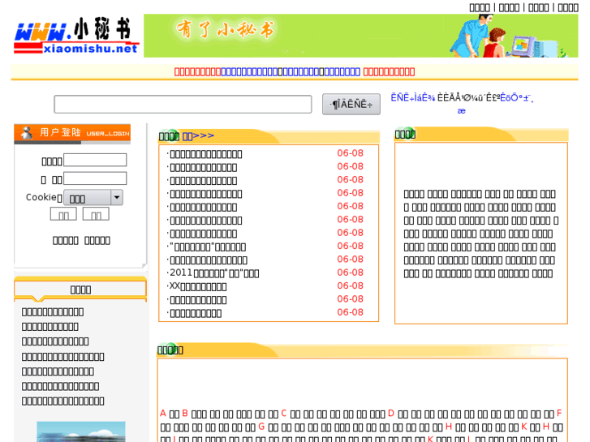Click the red letter B index link
The width and height of the screenshot is (590, 442).
click(x=185, y=413)
